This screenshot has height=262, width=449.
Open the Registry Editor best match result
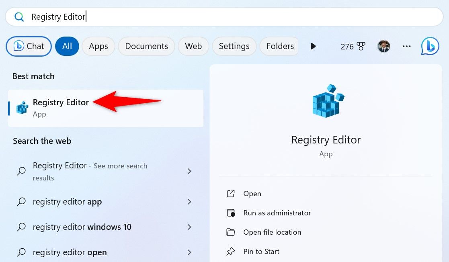(106, 108)
